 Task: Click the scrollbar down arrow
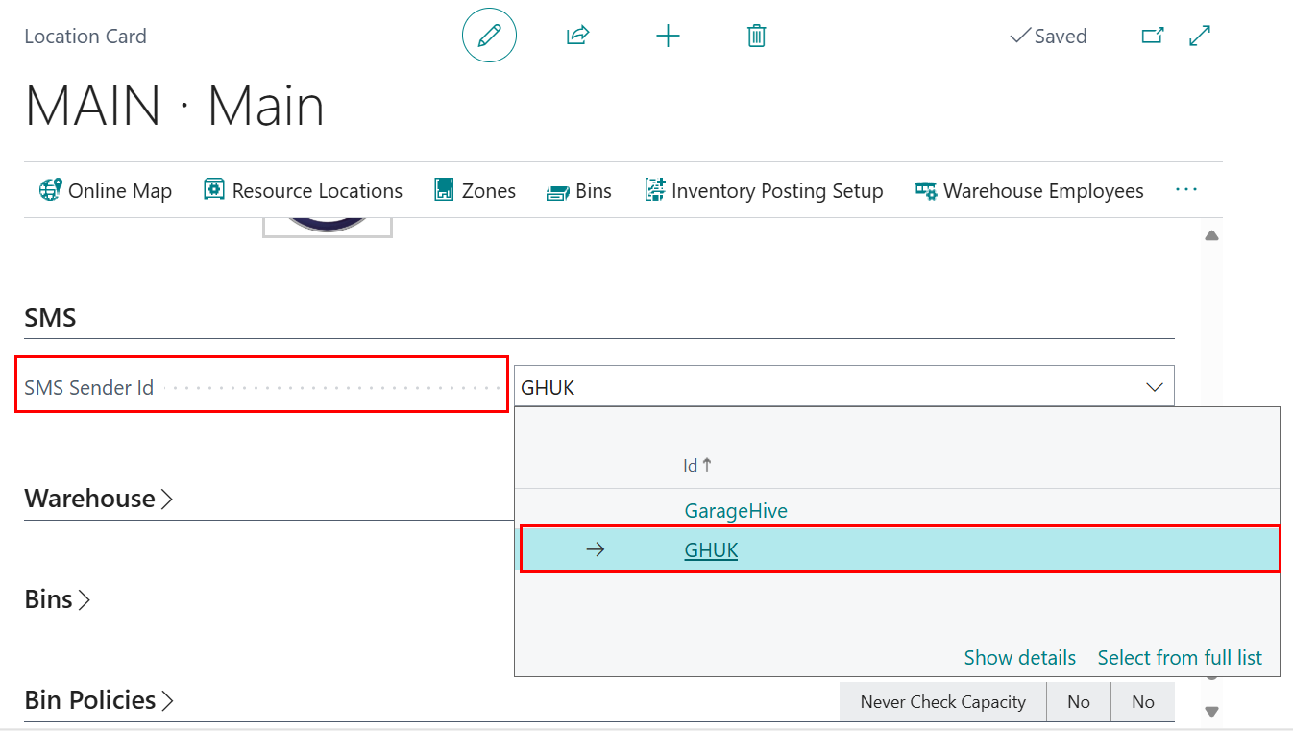tap(1211, 711)
